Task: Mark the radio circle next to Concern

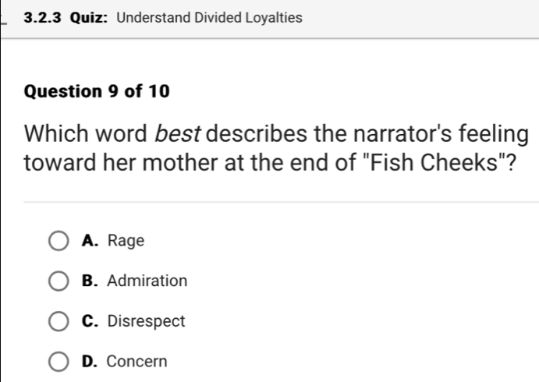Action: 59,362
